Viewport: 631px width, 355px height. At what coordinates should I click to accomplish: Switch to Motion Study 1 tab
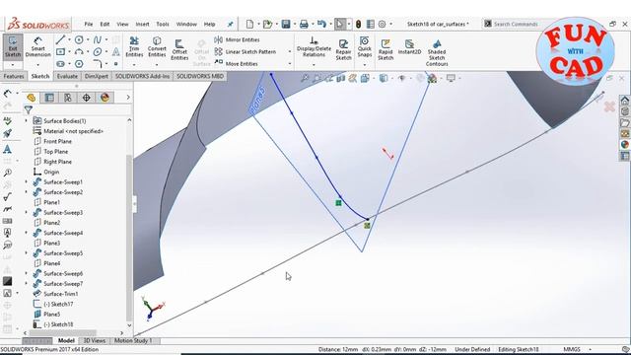(x=134, y=340)
